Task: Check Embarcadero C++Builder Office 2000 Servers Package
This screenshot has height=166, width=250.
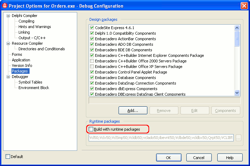Action: 92,61
